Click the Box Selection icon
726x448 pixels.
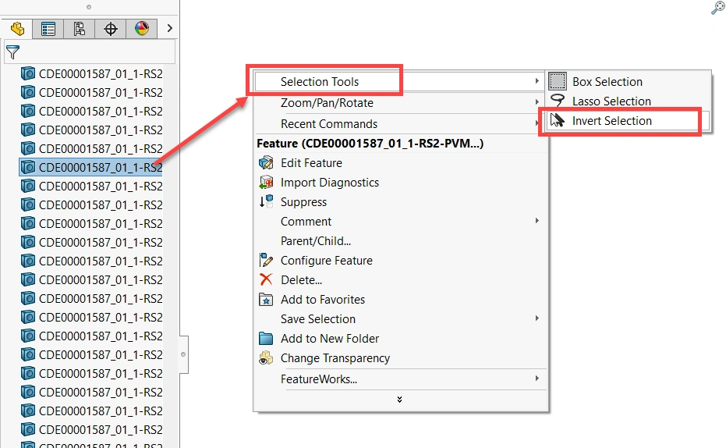(x=558, y=81)
